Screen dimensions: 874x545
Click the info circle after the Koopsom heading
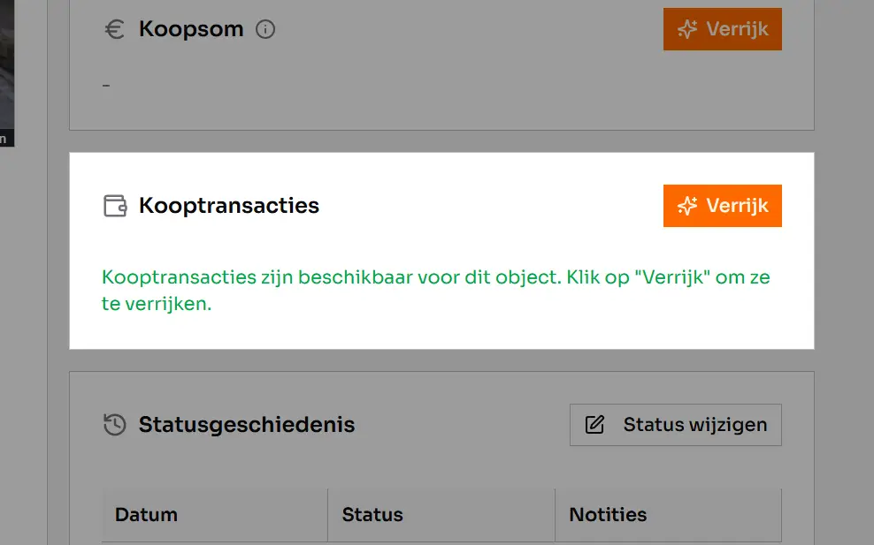266,28
